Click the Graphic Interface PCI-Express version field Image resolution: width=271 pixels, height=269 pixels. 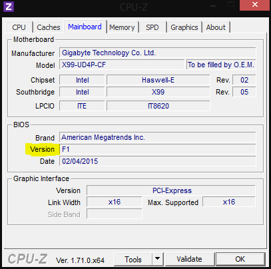click(x=171, y=190)
